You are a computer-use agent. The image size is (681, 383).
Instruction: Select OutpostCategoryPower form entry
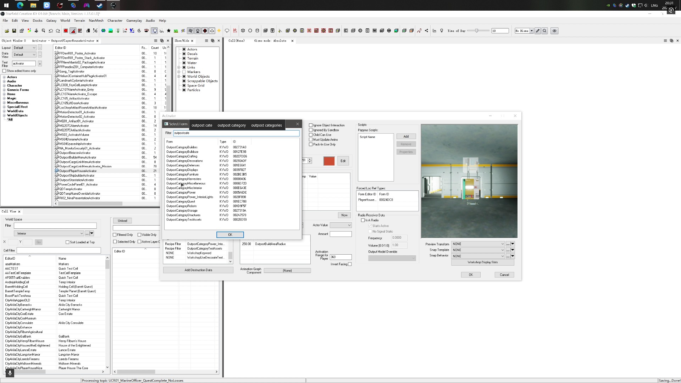coord(182,192)
